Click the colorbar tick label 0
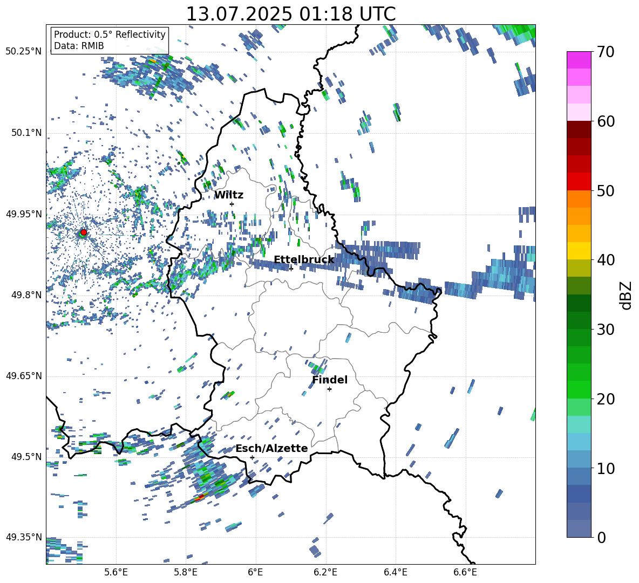 coord(601,537)
